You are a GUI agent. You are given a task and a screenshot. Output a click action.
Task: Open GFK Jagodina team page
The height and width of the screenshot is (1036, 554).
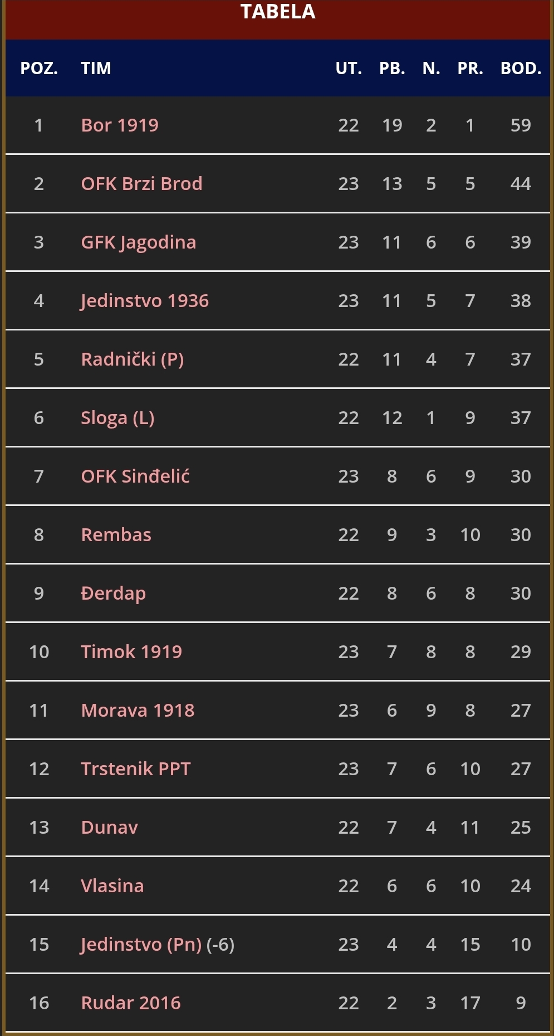click(x=138, y=242)
